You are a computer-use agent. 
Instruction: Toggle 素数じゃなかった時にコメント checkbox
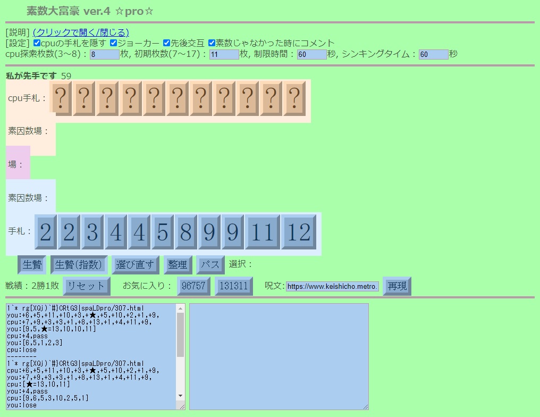[212, 43]
